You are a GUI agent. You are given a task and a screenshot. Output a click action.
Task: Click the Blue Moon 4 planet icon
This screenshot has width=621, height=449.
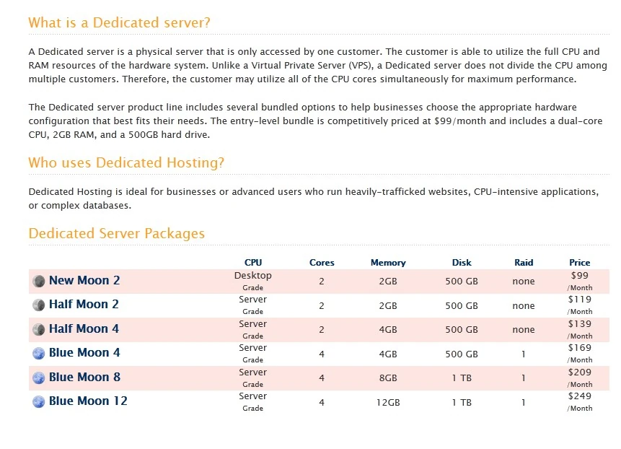pyautogui.click(x=38, y=353)
